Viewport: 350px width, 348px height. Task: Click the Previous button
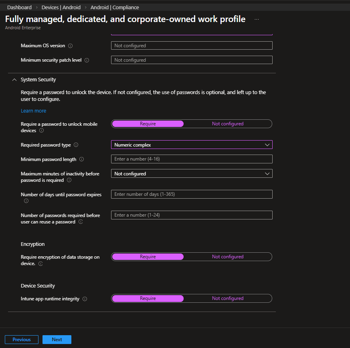tap(22, 340)
